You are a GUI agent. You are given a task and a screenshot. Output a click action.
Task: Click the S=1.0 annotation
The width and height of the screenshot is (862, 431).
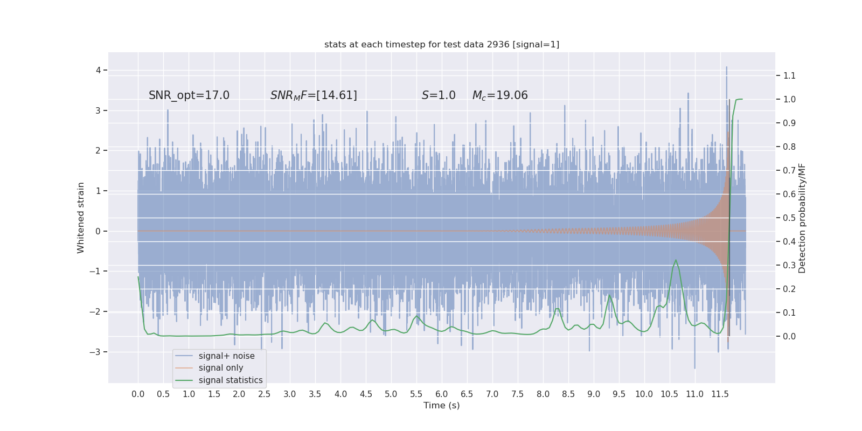pyautogui.click(x=439, y=95)
